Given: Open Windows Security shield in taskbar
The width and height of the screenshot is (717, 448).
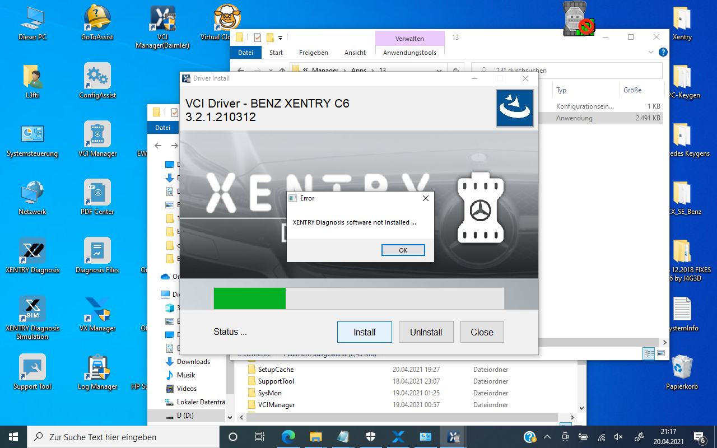Looking at the screenshot, I should (x=371, y=437).
